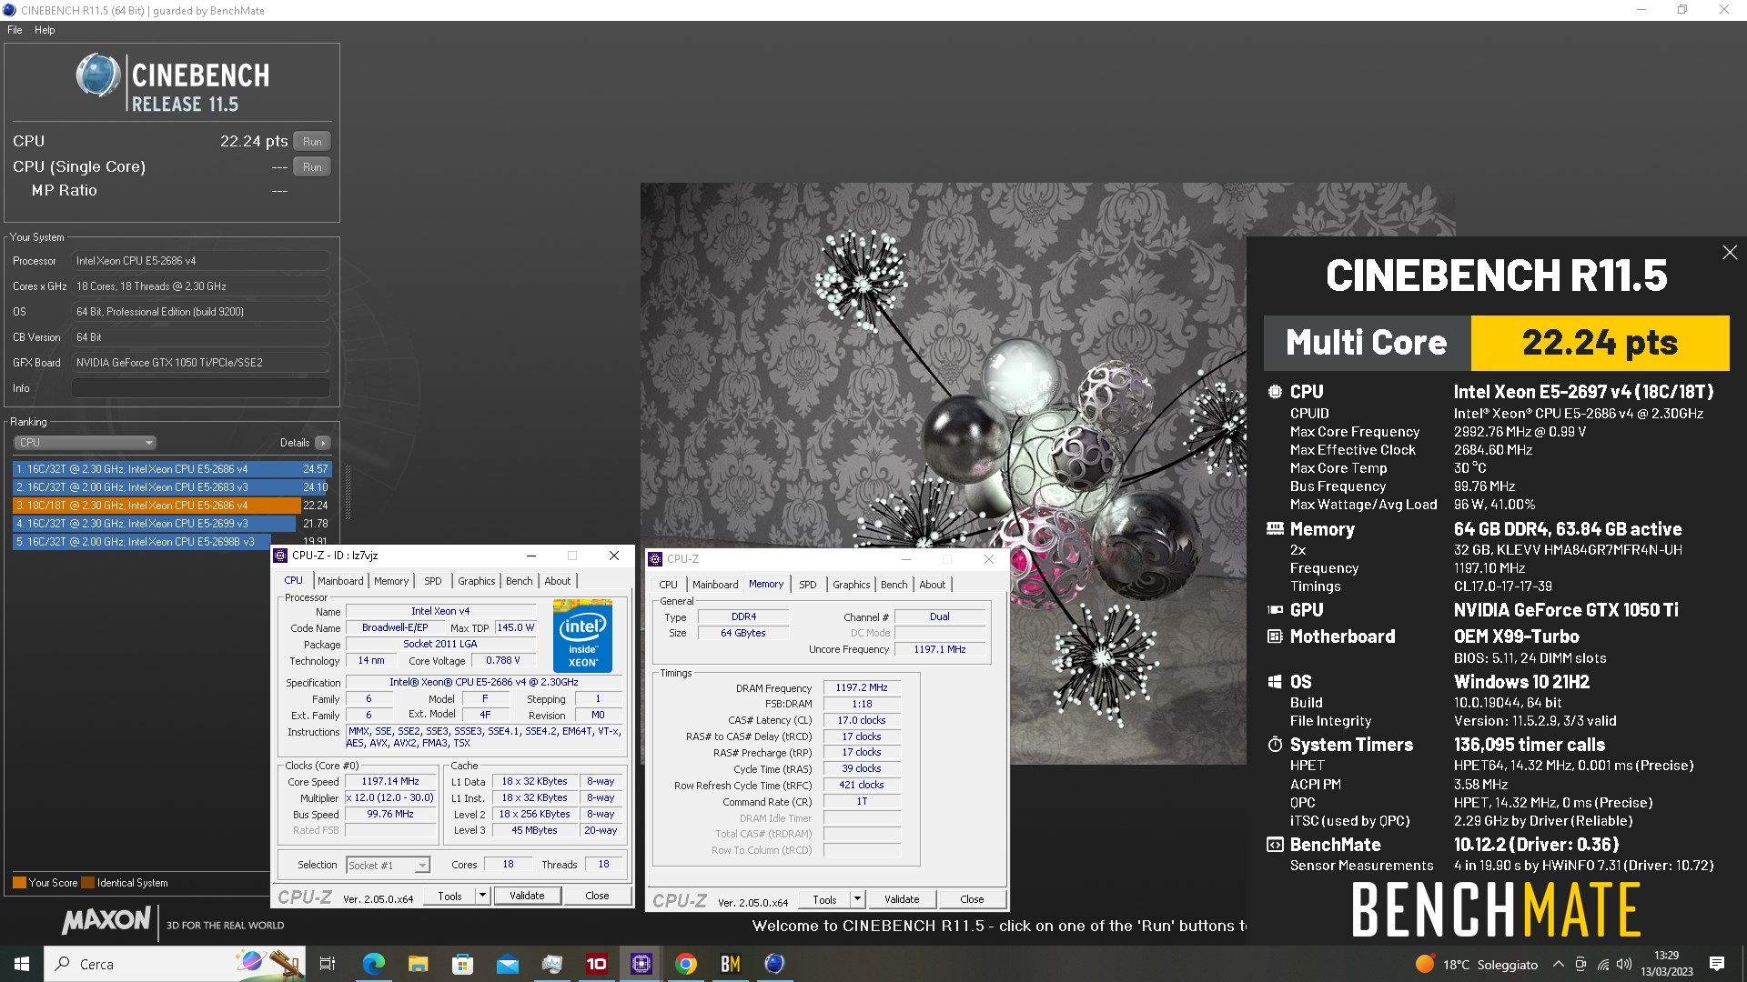Click the DRAM Frequency value field

pyautogui.click(x=862, y=688)
